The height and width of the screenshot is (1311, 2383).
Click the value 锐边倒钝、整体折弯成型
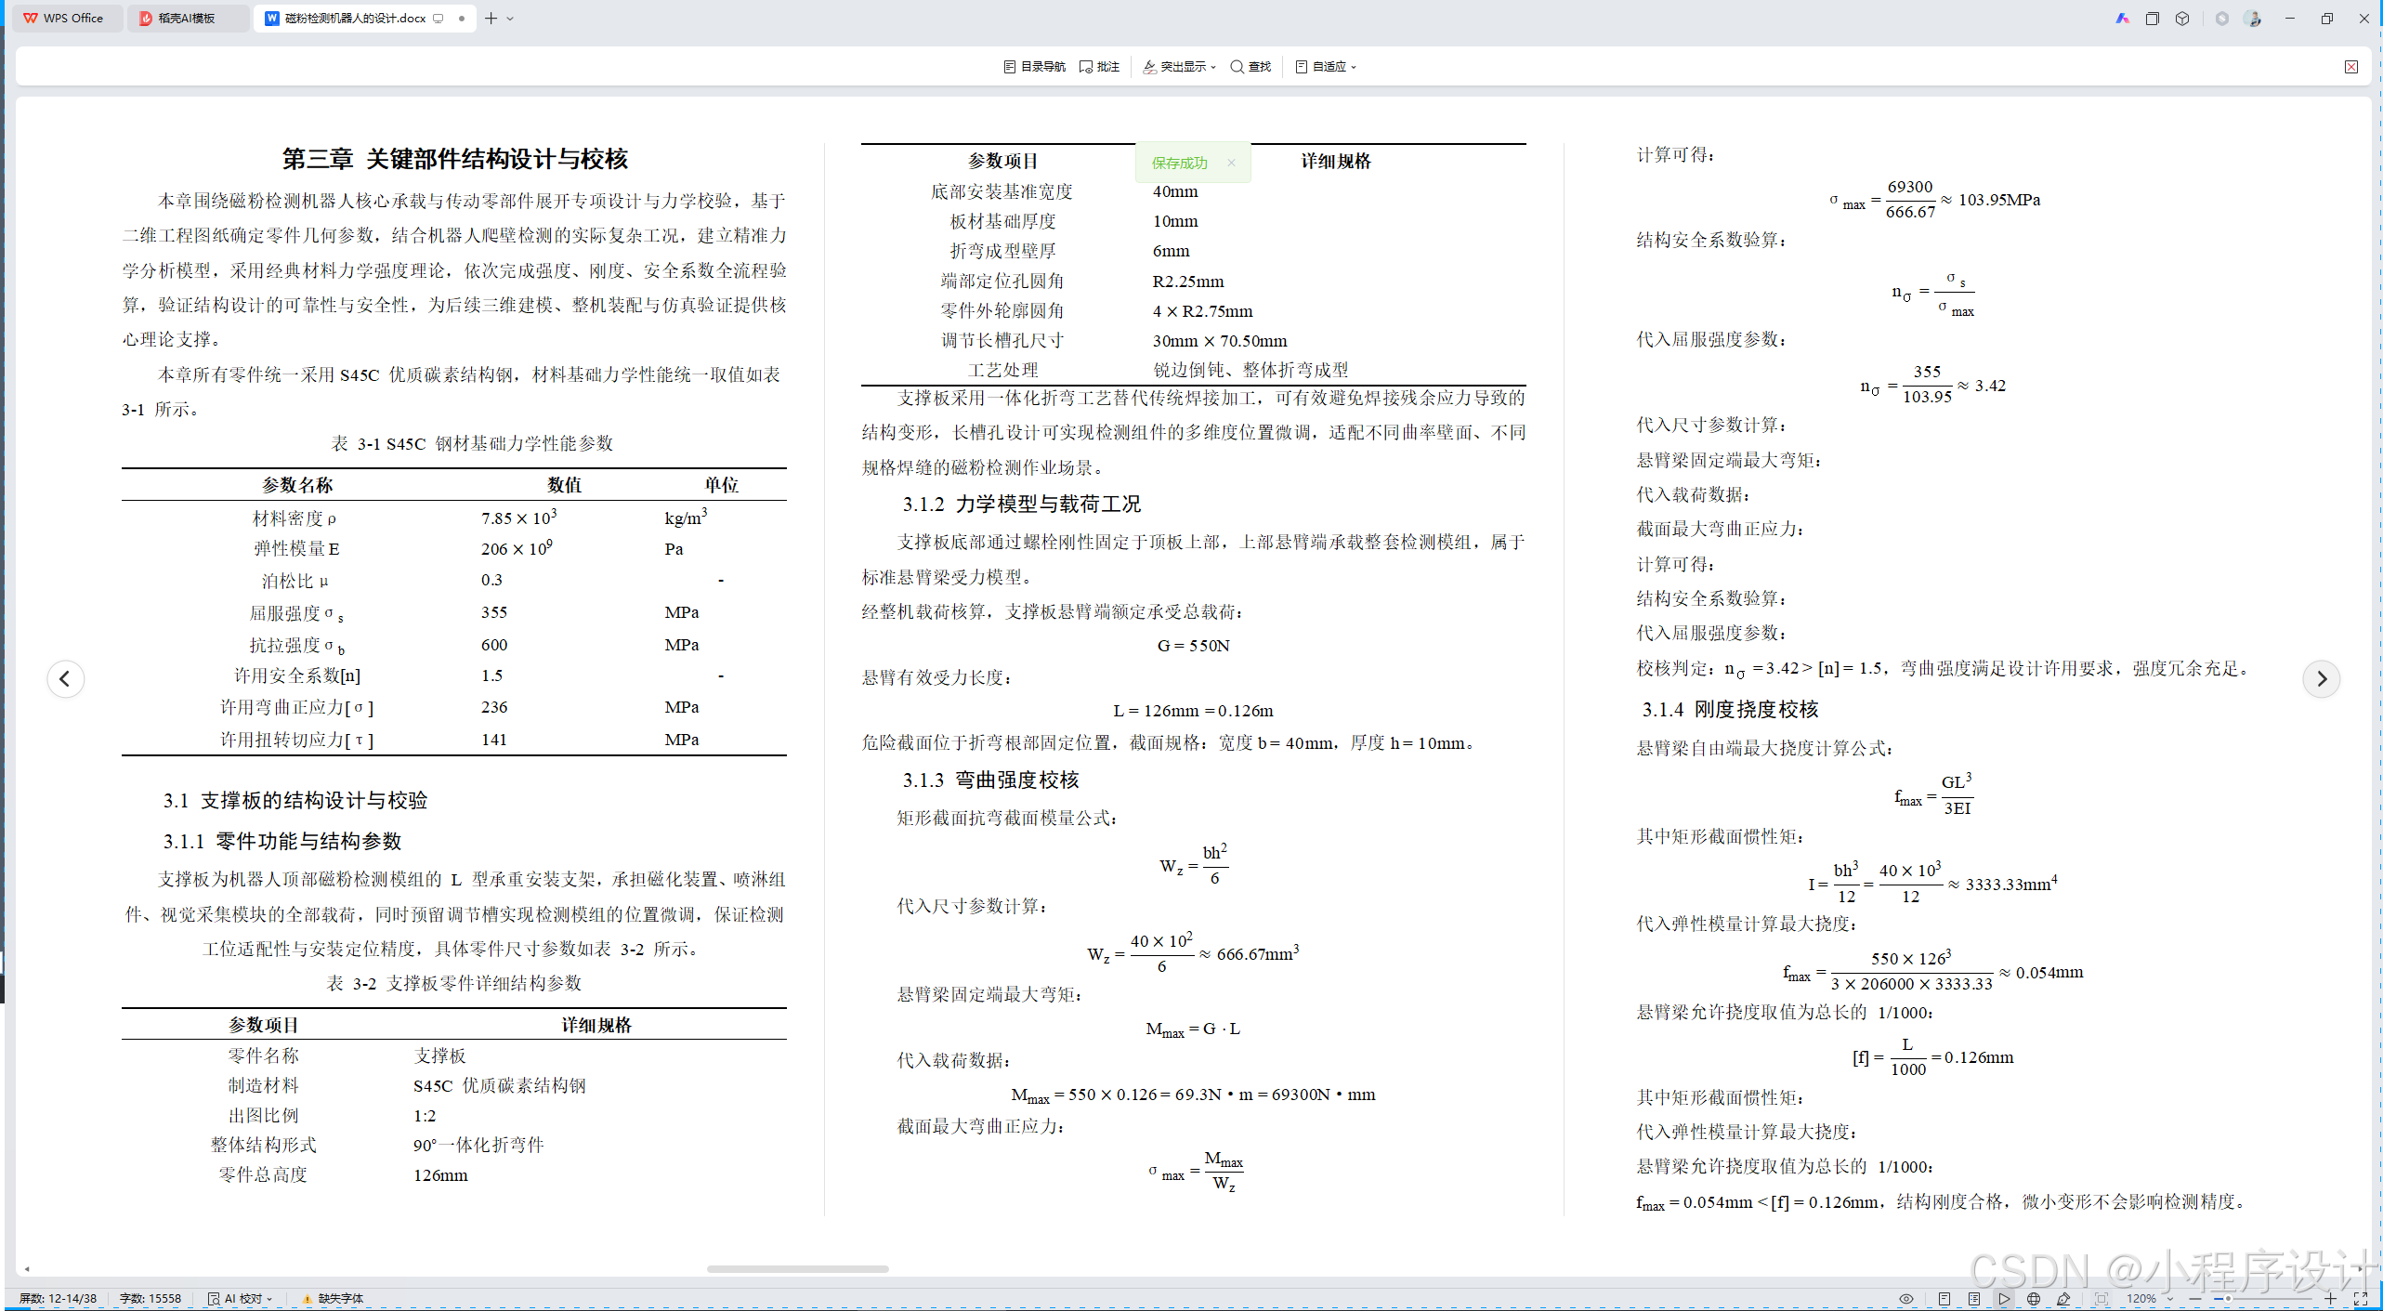click(1250, 370)
